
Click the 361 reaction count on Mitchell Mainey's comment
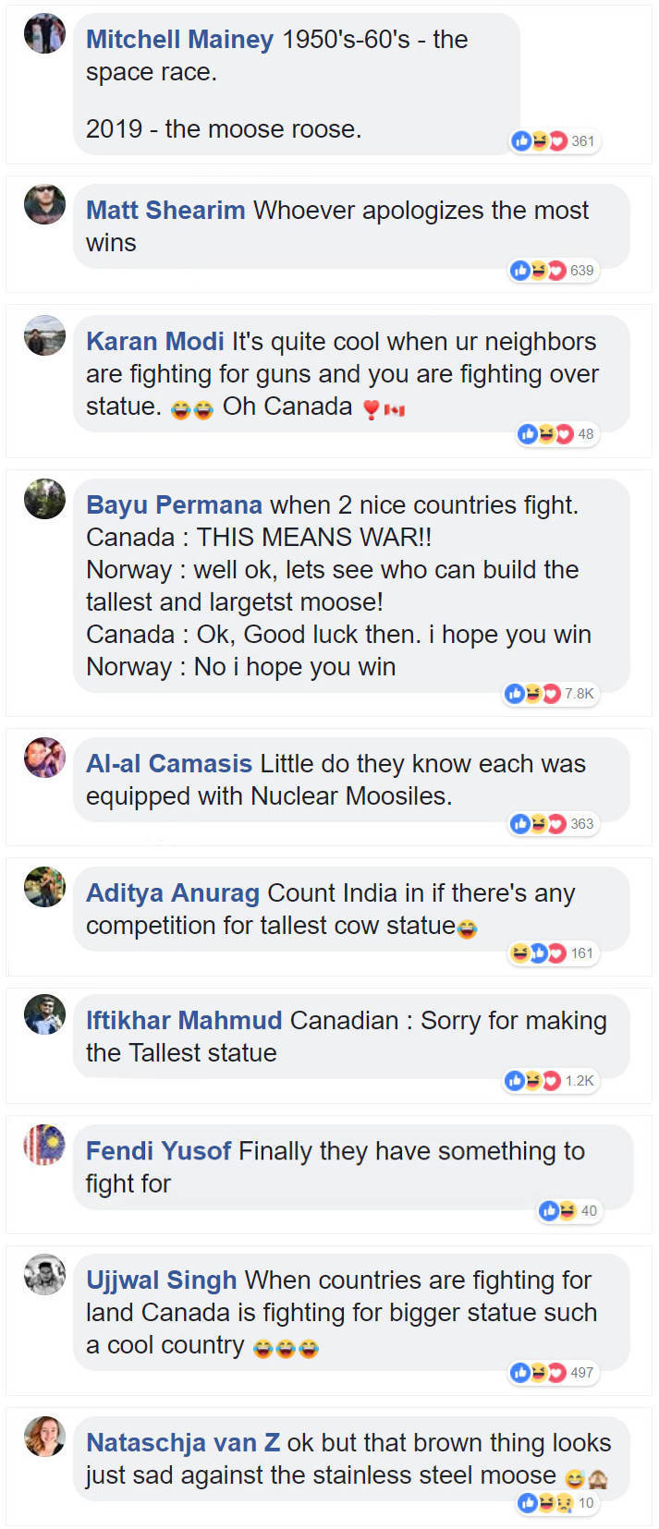(584, 140)
